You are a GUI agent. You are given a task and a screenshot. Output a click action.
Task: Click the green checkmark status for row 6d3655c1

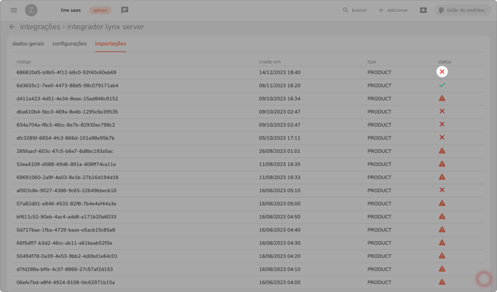tap(442, 85)
